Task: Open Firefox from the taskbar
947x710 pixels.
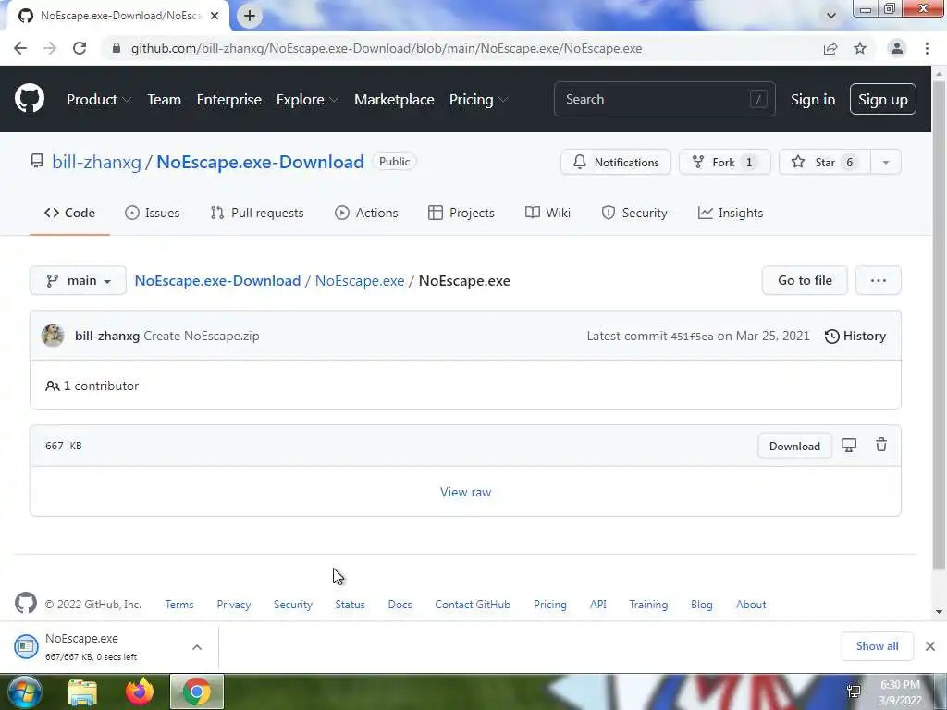Action: (x=140, y=692)
